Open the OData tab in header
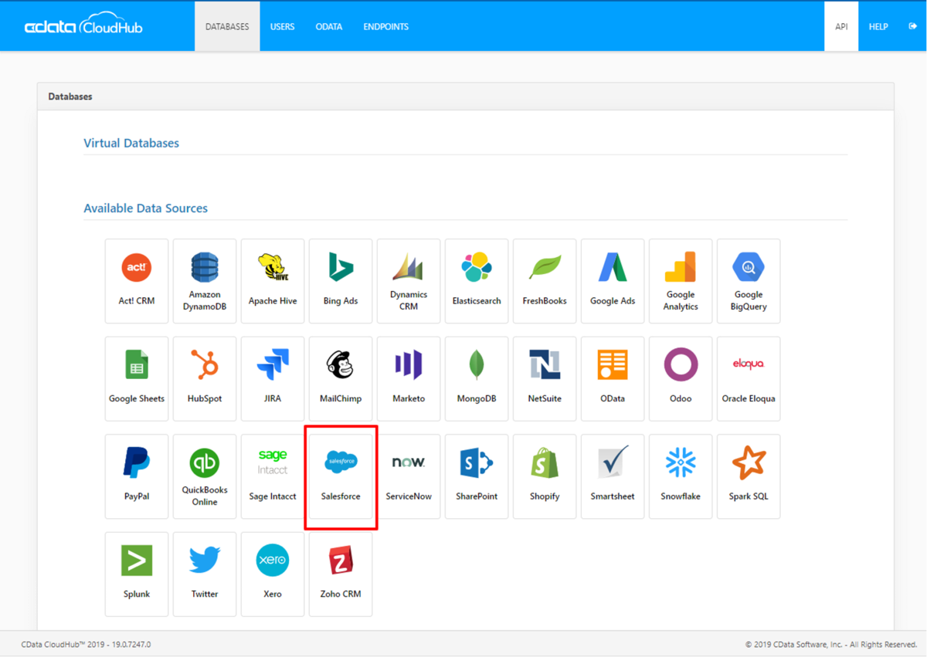This screenshot has height=657, width=927. click(x=328, y=26)
